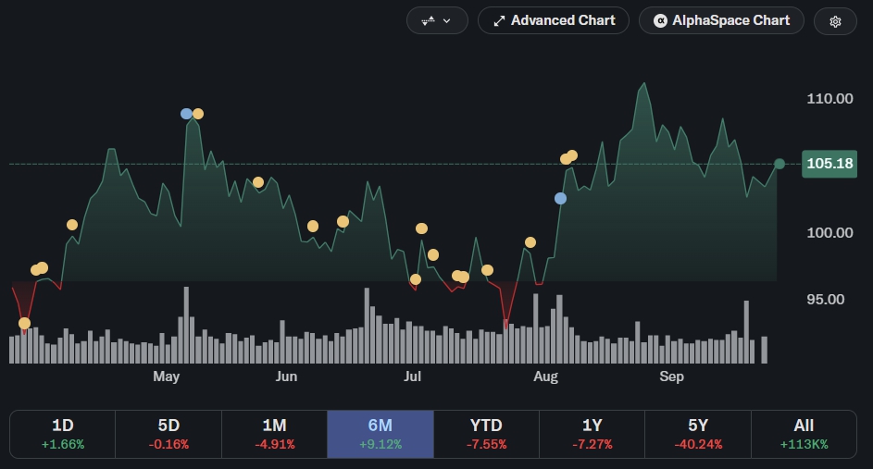
Task: Click the chart type line icon
Action: (x=428, y=21)
